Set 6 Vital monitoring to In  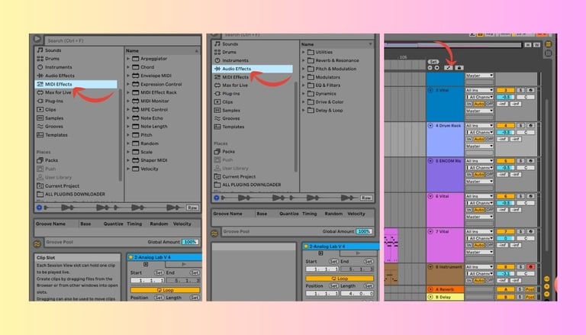[x=468, y=210]
